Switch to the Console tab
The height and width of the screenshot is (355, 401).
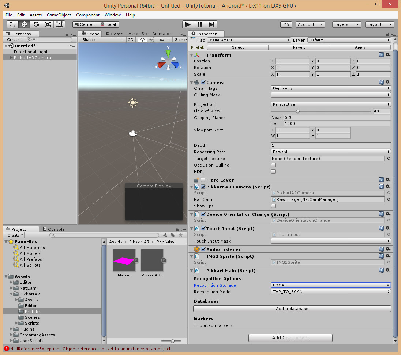53,229
